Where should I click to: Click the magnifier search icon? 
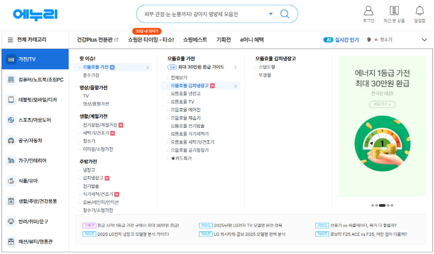pyautogui.click(x=285, y=14)
